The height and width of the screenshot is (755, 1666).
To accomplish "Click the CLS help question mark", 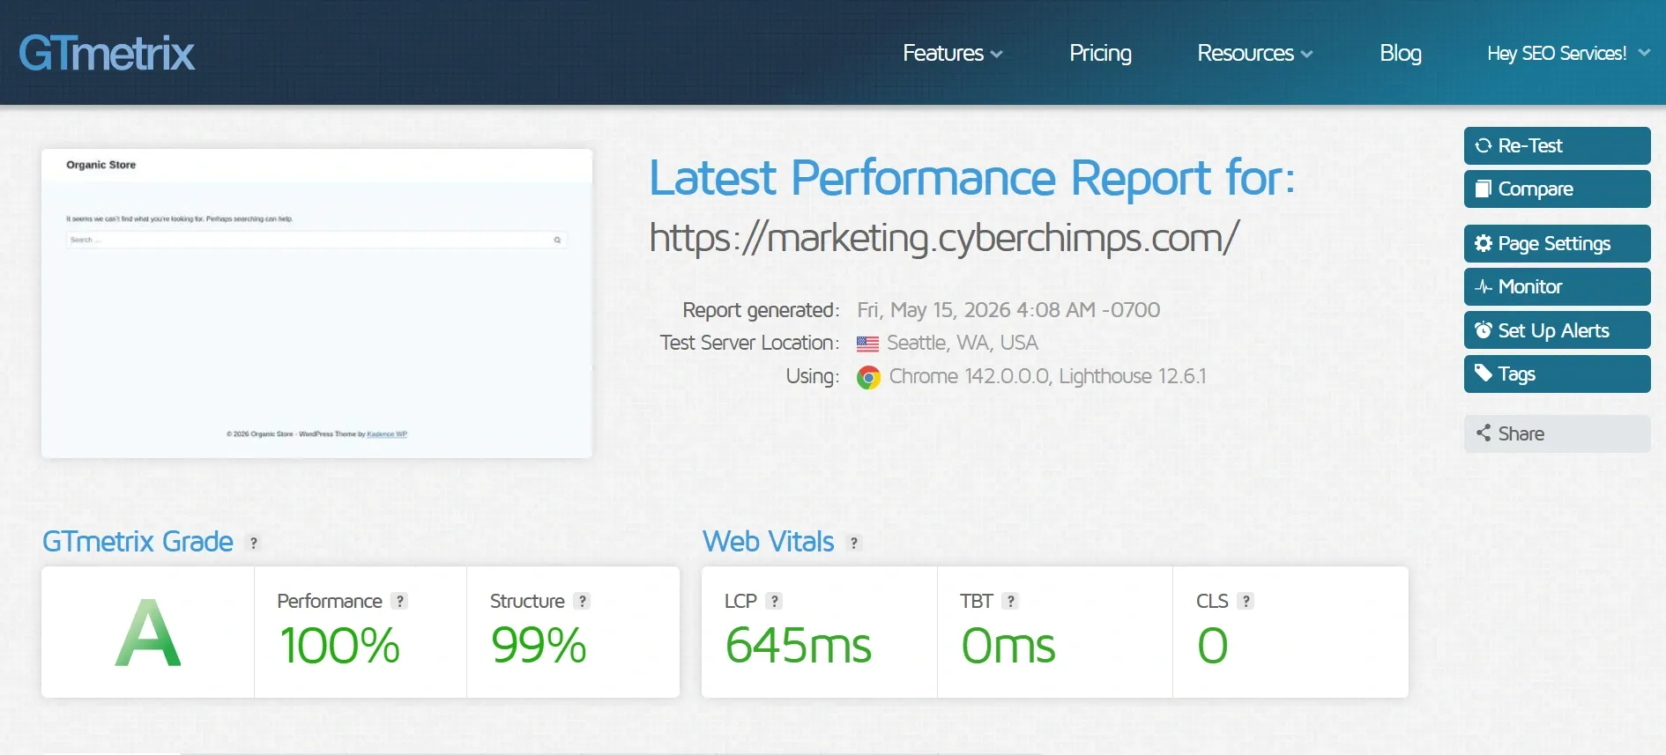I will point(1246,601).
